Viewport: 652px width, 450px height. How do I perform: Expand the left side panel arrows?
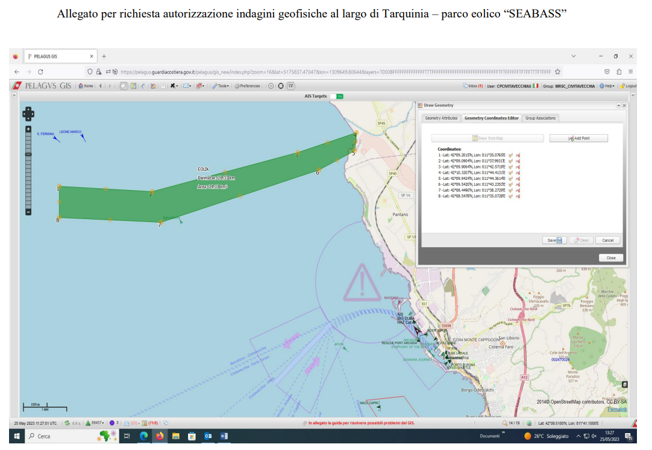pyautogui.click(x=14, y=96)
